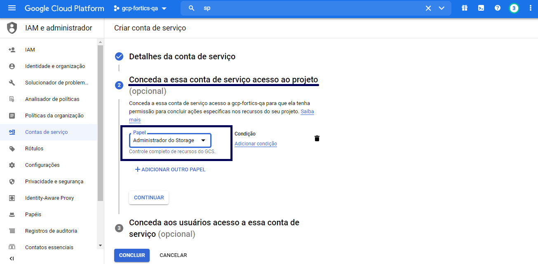This screenshot has width=538, height=264.
Task: Open the hamburger navigation menu
Action: coord(12,8)
